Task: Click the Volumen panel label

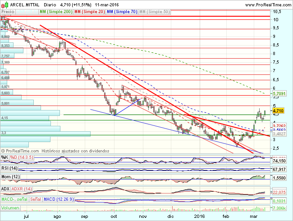Action: [10, 208]
